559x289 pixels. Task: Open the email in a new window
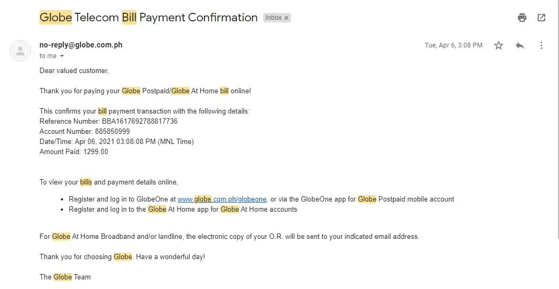pos(541,18)
